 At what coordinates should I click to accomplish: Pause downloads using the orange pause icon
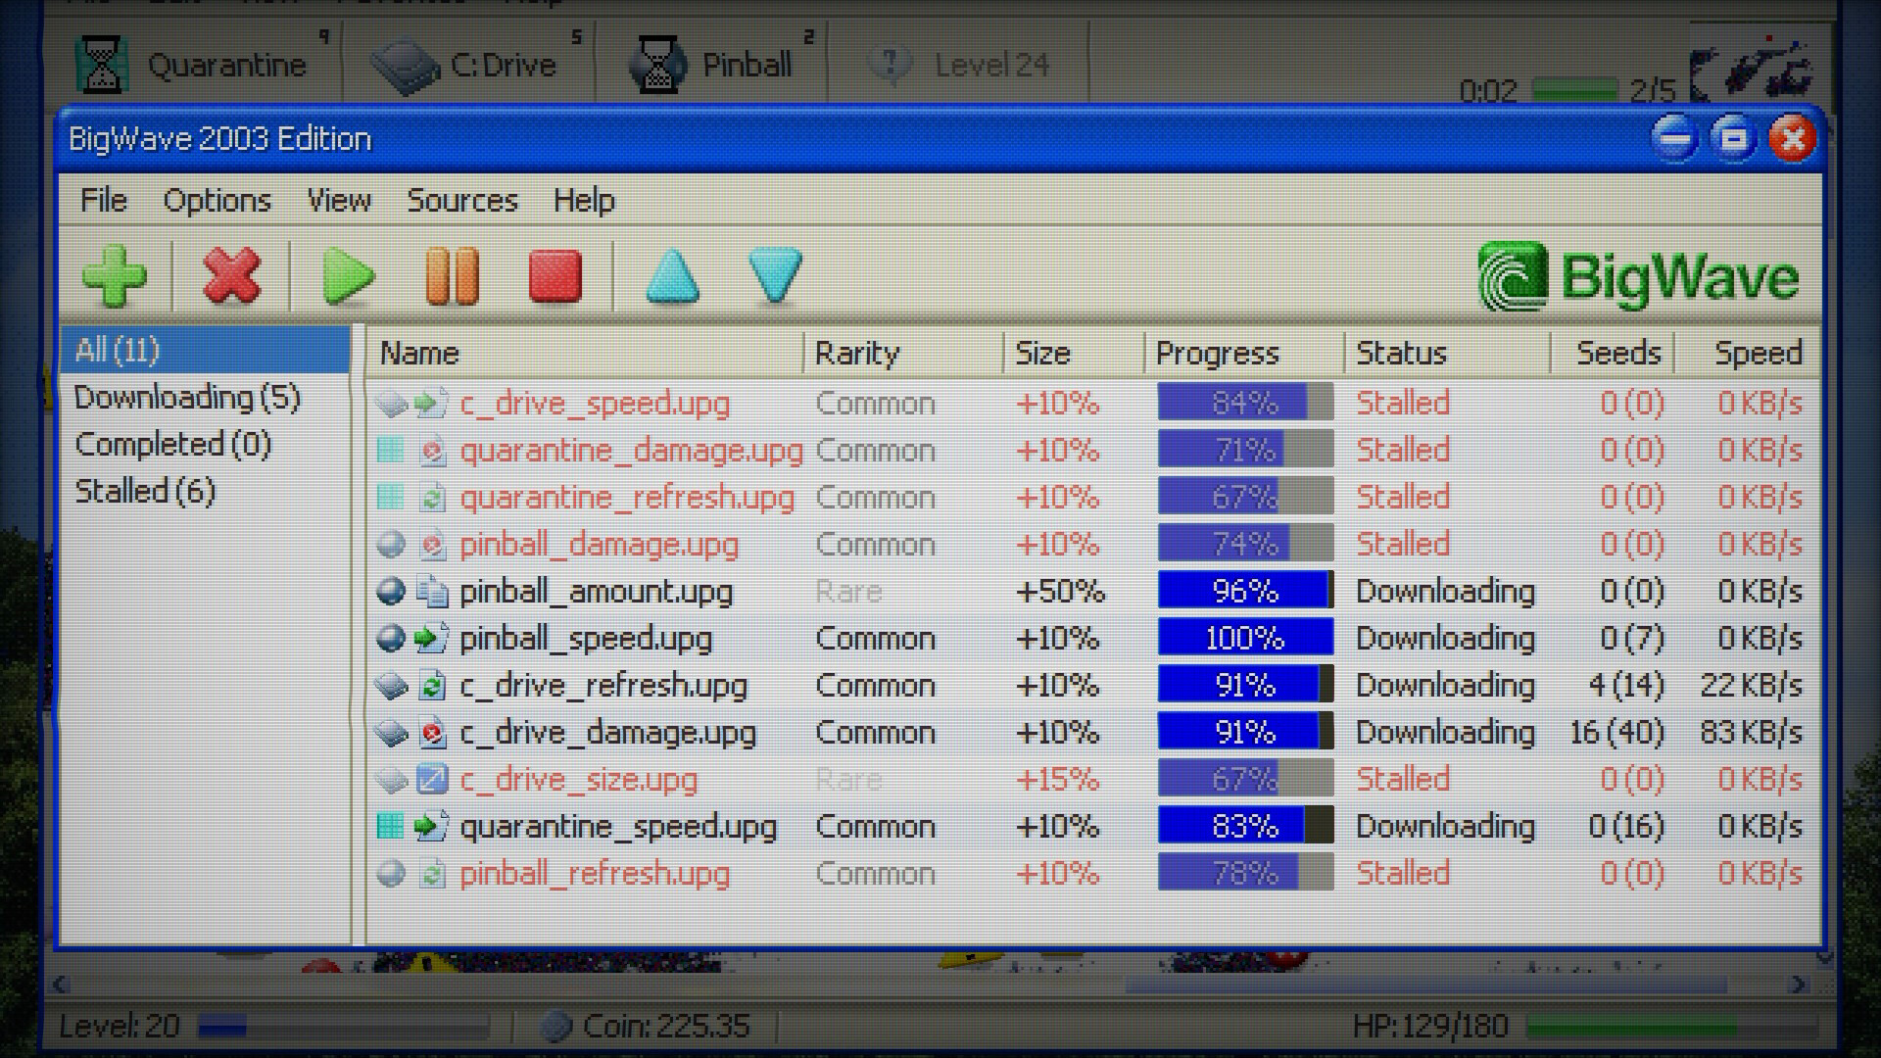point(453,277)
